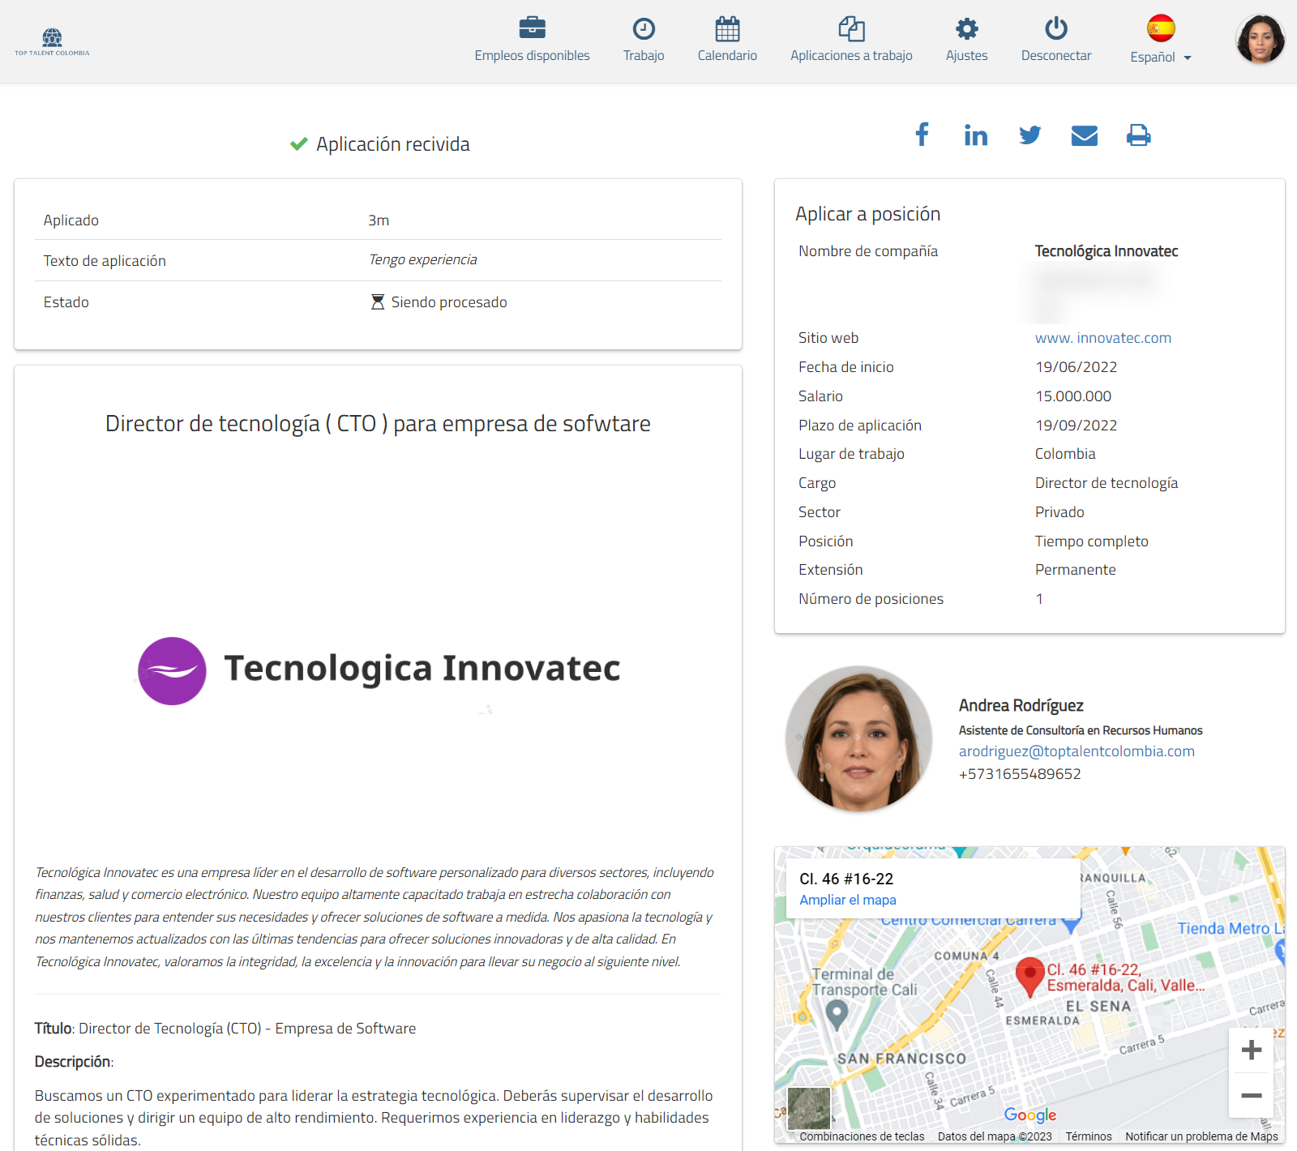Open Aplicaciones a trabajo documents icon

851,28
